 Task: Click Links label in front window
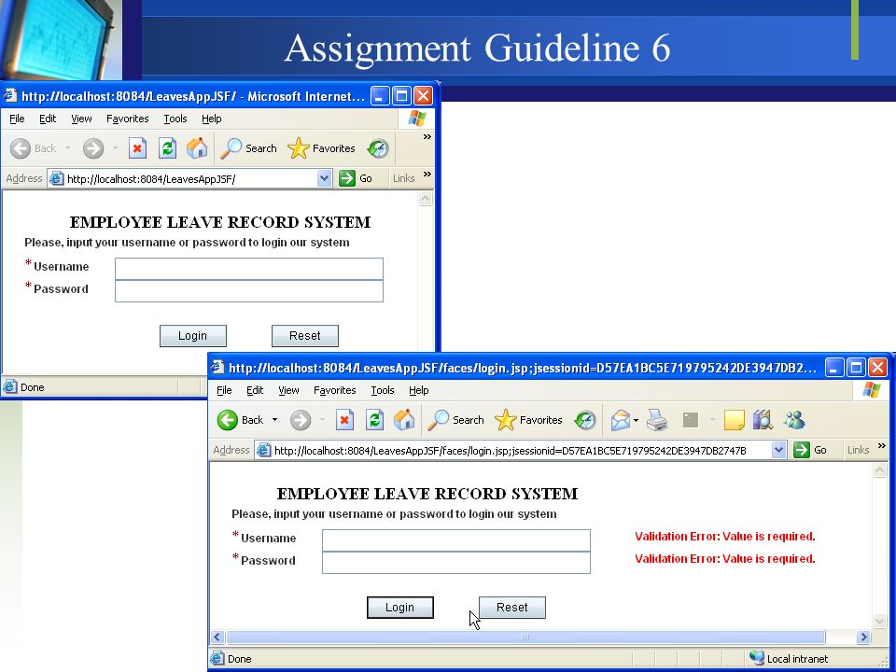(859, 450)
